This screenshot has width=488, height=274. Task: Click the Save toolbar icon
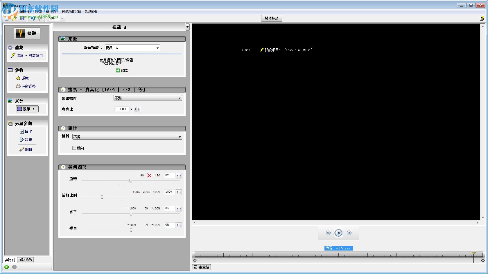(22, 18)
